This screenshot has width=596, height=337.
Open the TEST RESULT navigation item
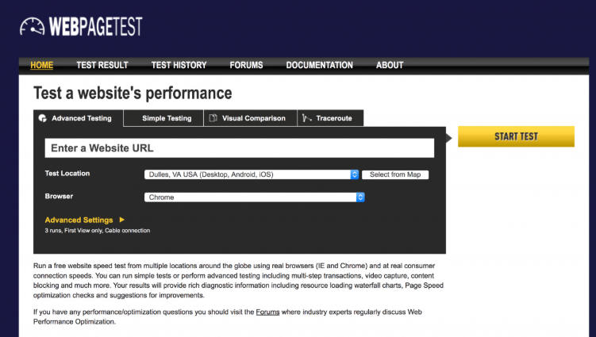[102, 65]
